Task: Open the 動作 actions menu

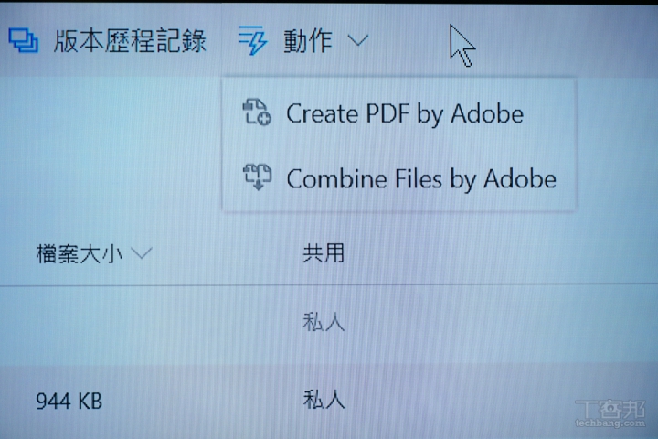Action: tap(308, 41)
